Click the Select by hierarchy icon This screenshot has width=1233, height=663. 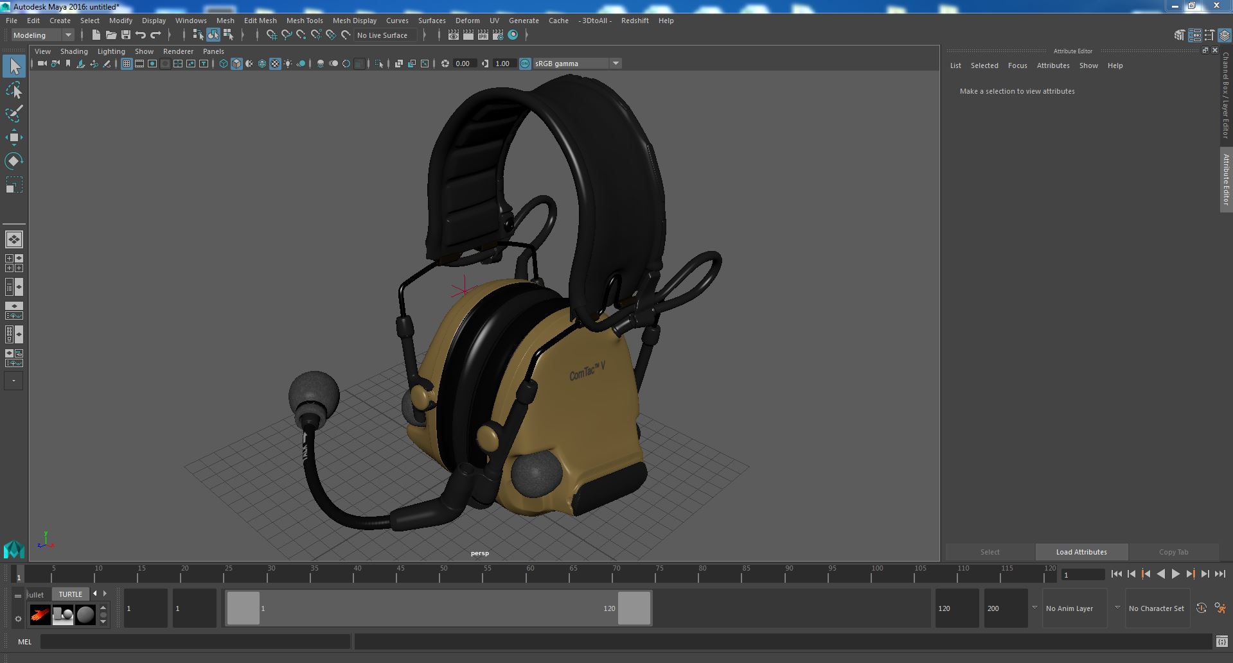(x=198, y=35)
